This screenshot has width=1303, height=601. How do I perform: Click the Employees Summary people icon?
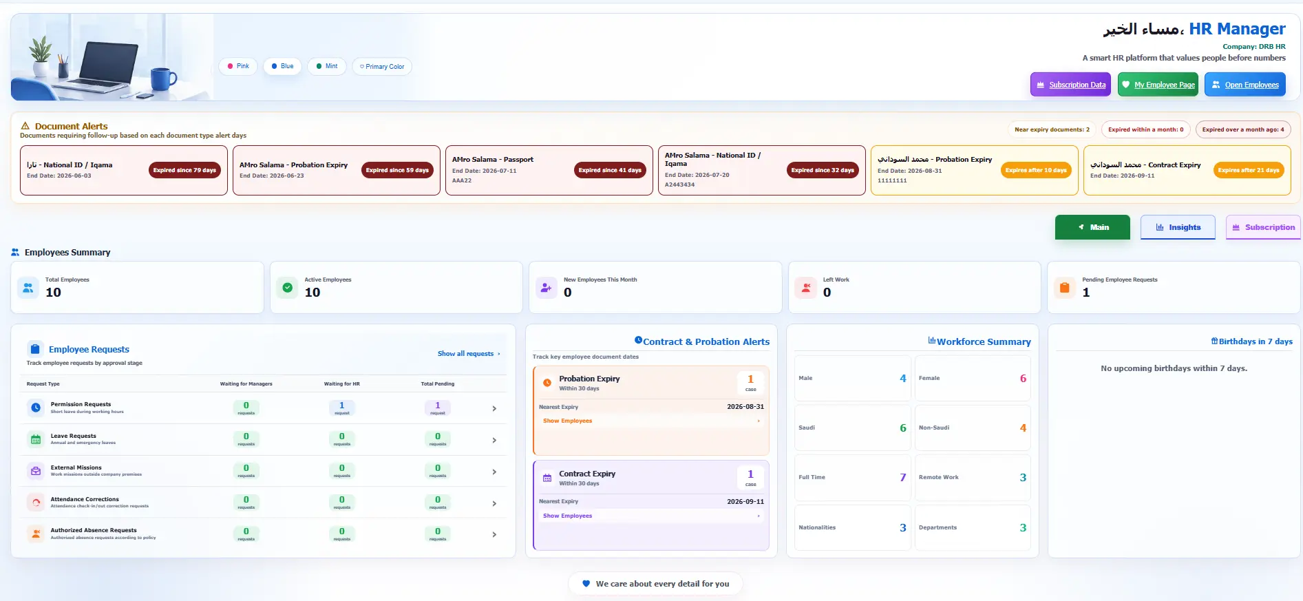pyautogui.click(x=15, y=253)
